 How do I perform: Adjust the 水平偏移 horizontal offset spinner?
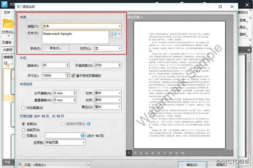point(75,93)
